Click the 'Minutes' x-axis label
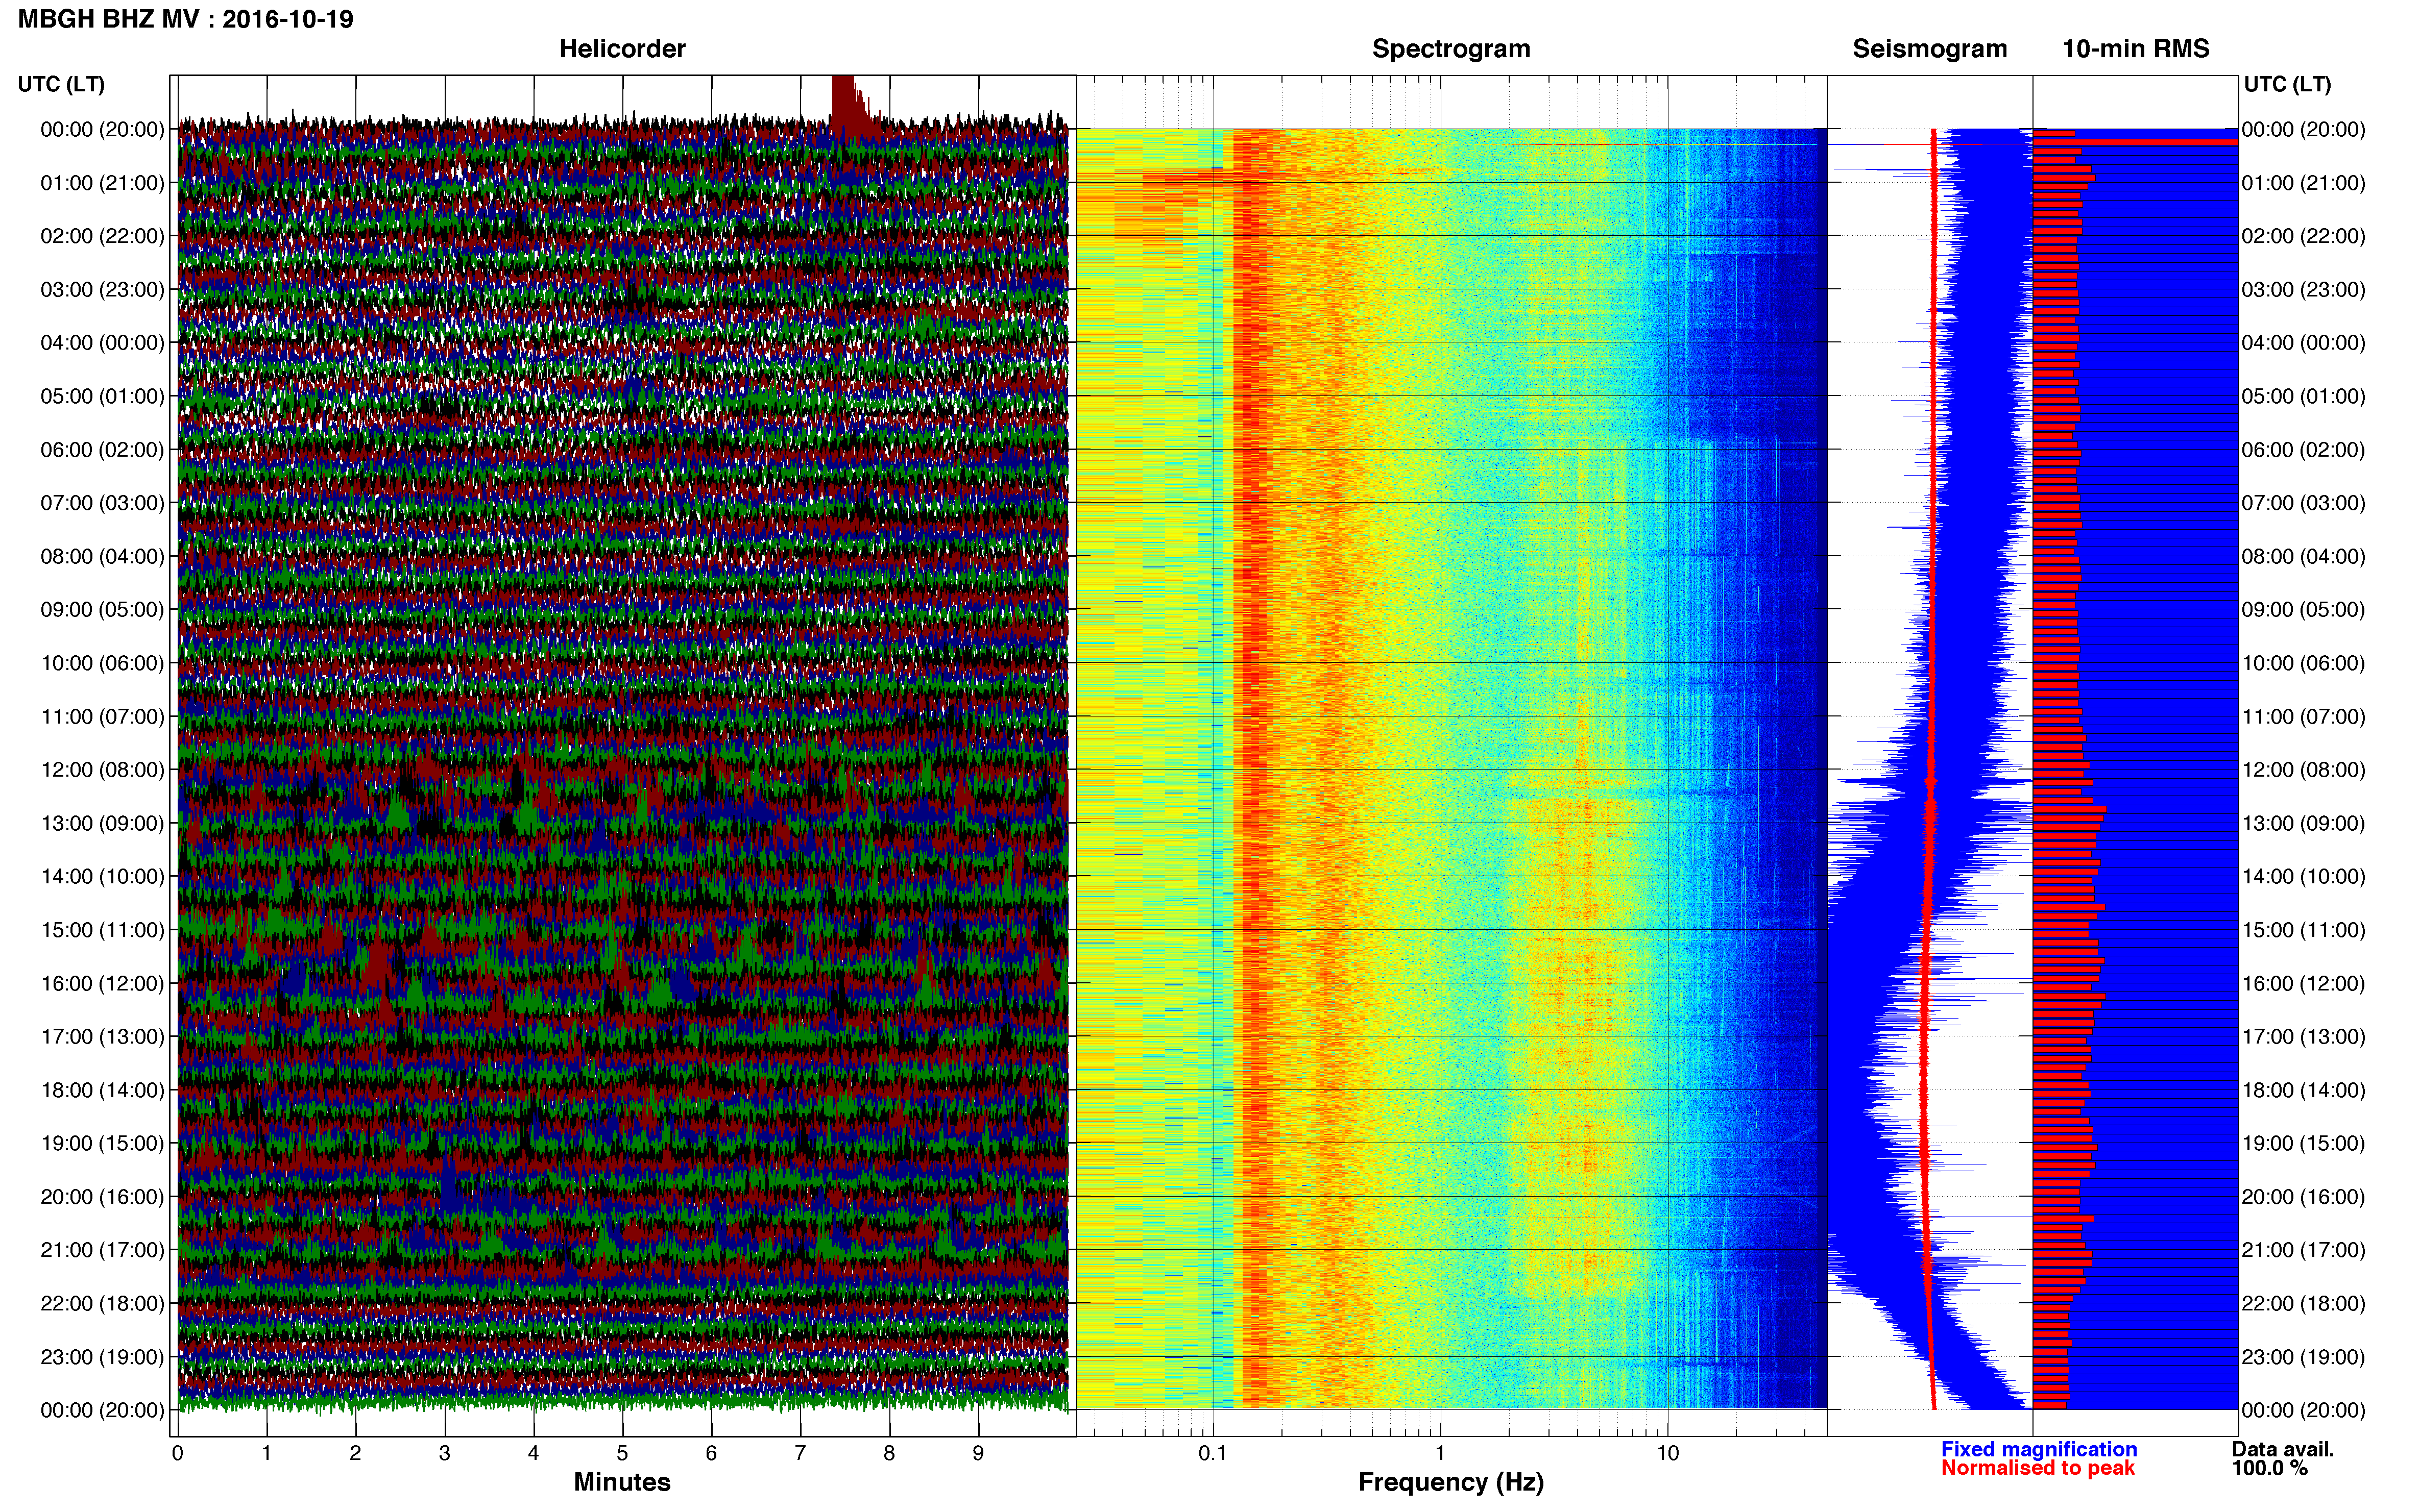The width and height of the screenshot is (2420, 1512). [621, 1482]
